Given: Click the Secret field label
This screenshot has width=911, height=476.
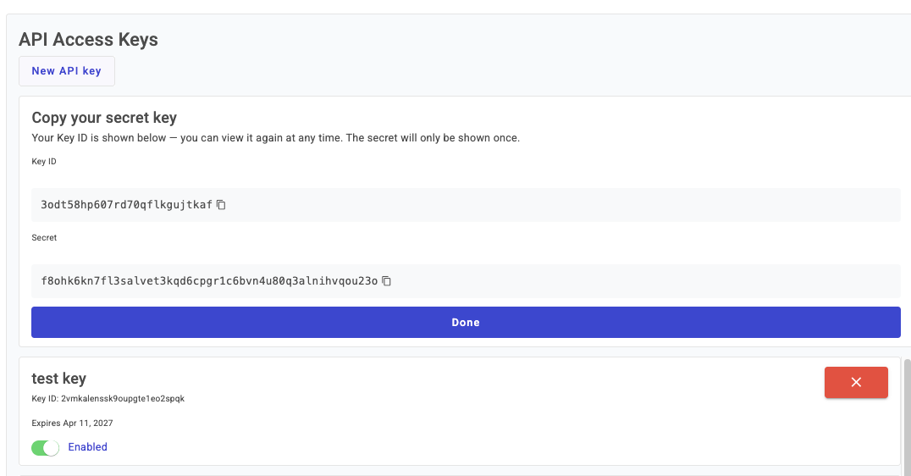Looking at the screenshot, I should click(44, 238).
